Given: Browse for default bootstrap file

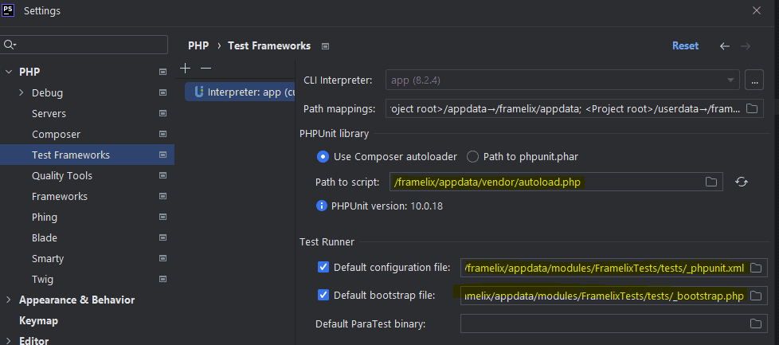Looking at the screenshot, I should [756, 296].
